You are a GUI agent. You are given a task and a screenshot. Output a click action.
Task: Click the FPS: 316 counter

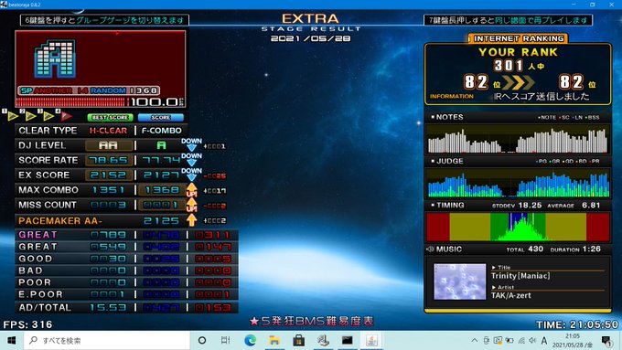click(27, 324)
